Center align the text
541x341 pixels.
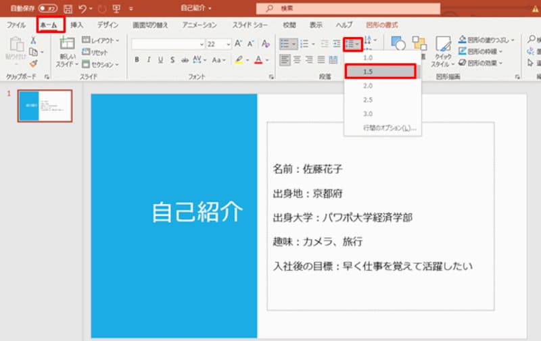[x=297, y=60]
